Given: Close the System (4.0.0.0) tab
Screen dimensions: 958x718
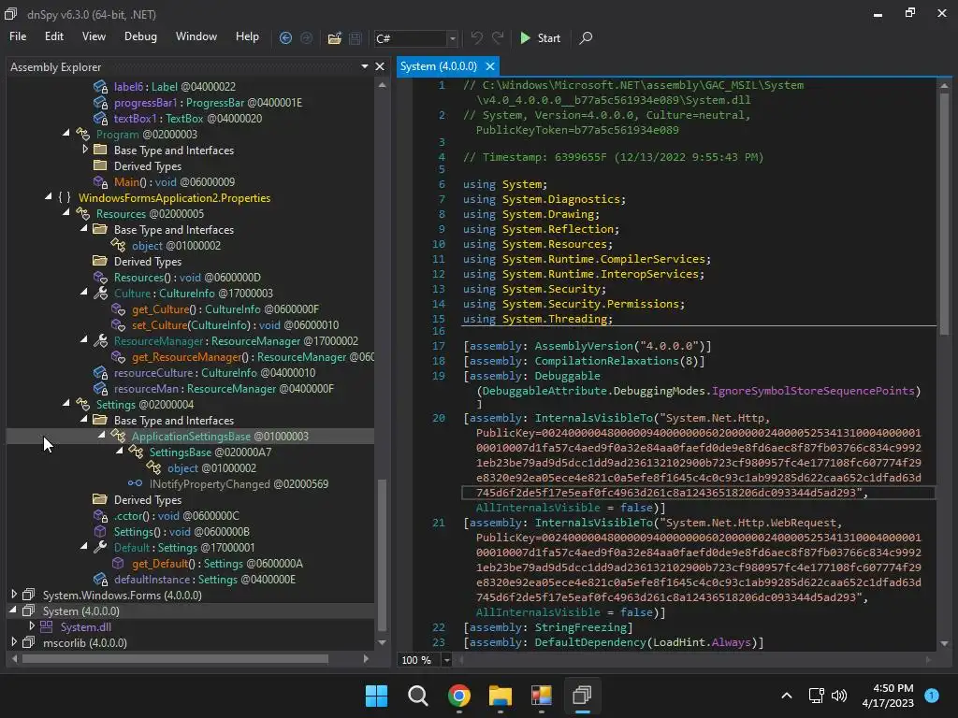Looking at the screenshot, I should pyautogui.click(x=490, y=66).
